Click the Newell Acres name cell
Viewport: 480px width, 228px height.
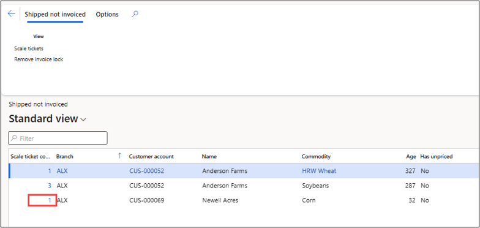220,200
